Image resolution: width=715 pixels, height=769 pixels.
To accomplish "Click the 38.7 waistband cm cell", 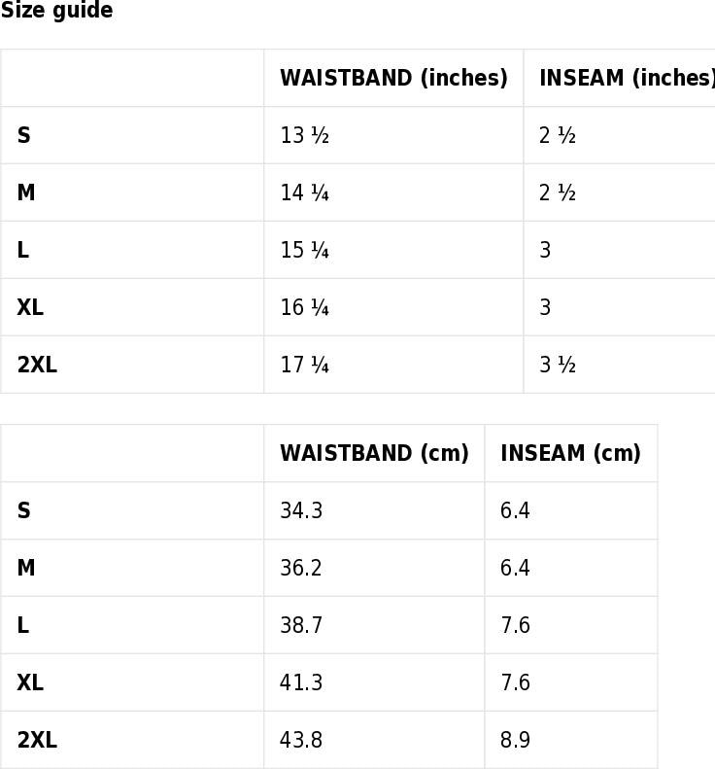I will (x=301, y=625).
